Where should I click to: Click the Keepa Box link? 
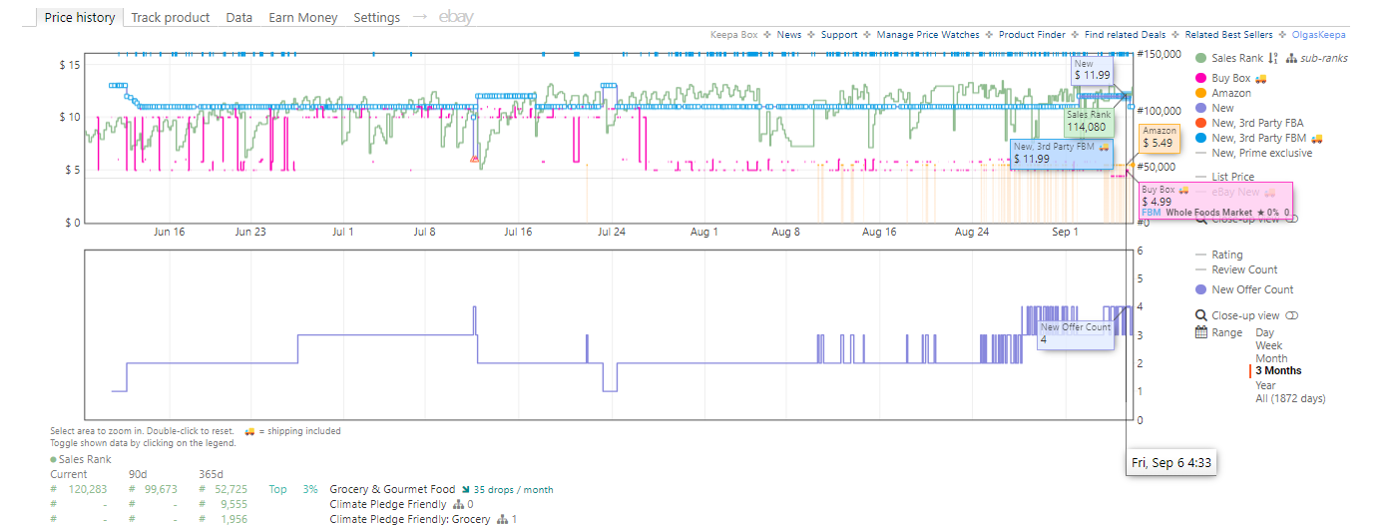pos(733,35)
